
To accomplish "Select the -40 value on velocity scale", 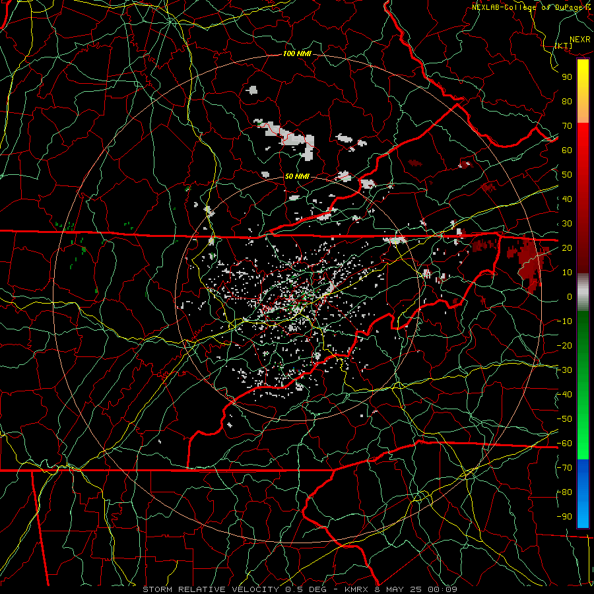I will tap(564, 395).
